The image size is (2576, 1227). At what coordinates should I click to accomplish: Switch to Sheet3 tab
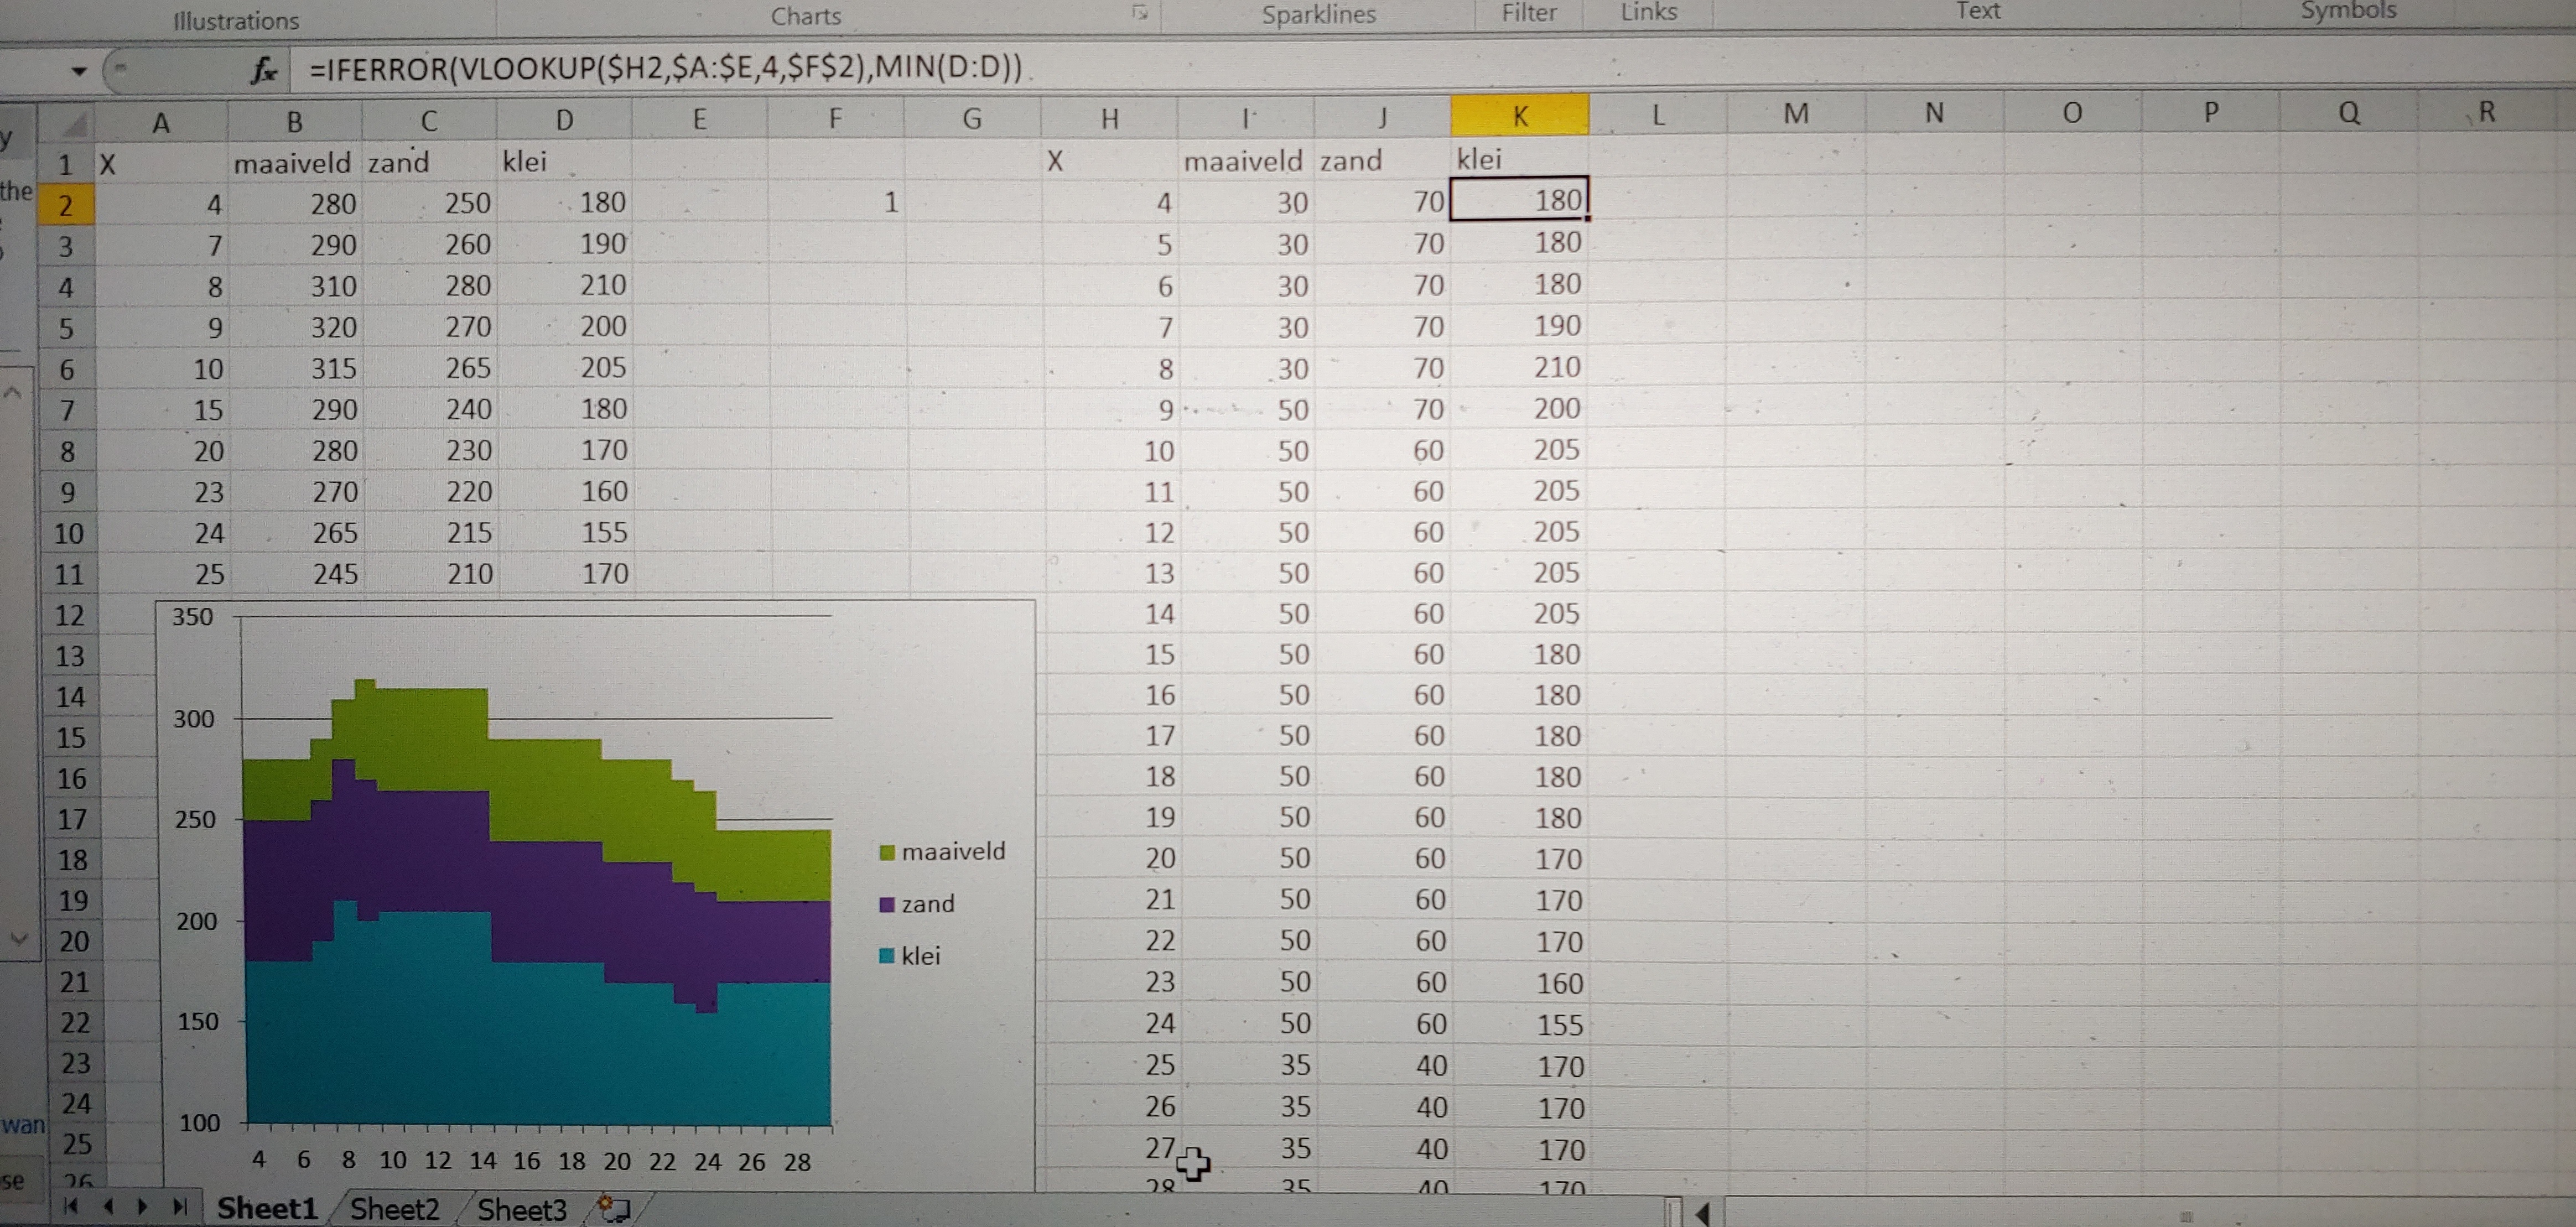(x=521, y=1208)
